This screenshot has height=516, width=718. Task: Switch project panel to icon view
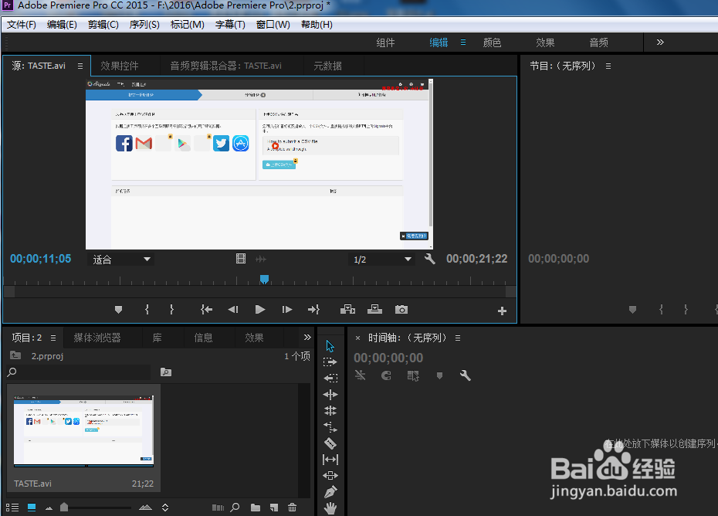32,508
